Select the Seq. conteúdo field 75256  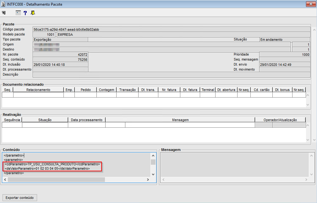(60, 60)
